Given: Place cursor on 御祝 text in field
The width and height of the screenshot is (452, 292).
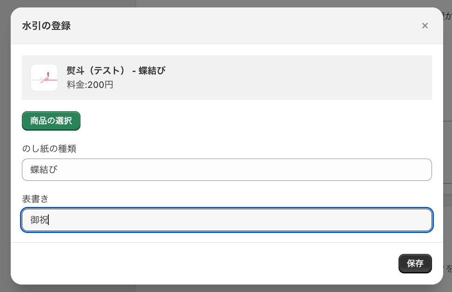Looking at the screenshot, I should [40, 220].
